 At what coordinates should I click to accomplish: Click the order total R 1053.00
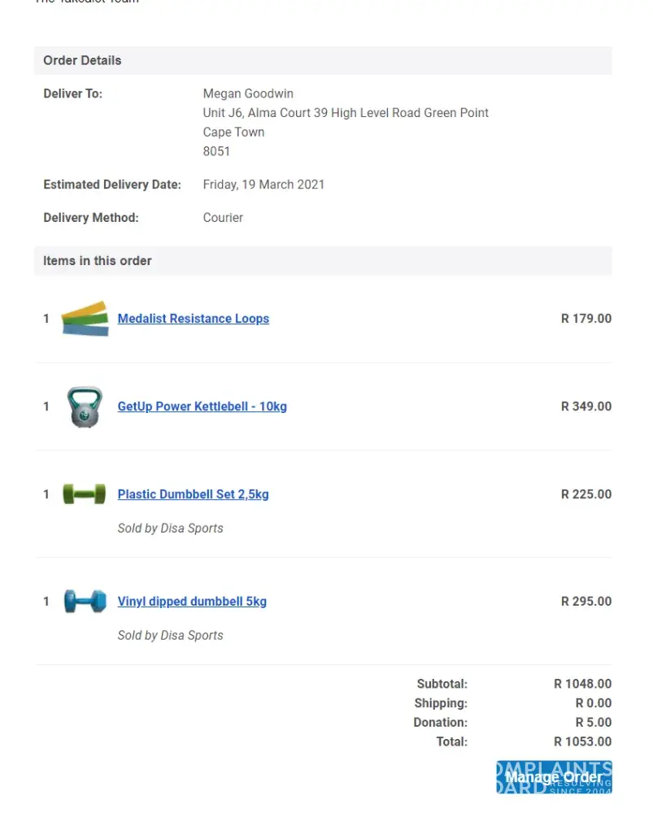[582, 741]
